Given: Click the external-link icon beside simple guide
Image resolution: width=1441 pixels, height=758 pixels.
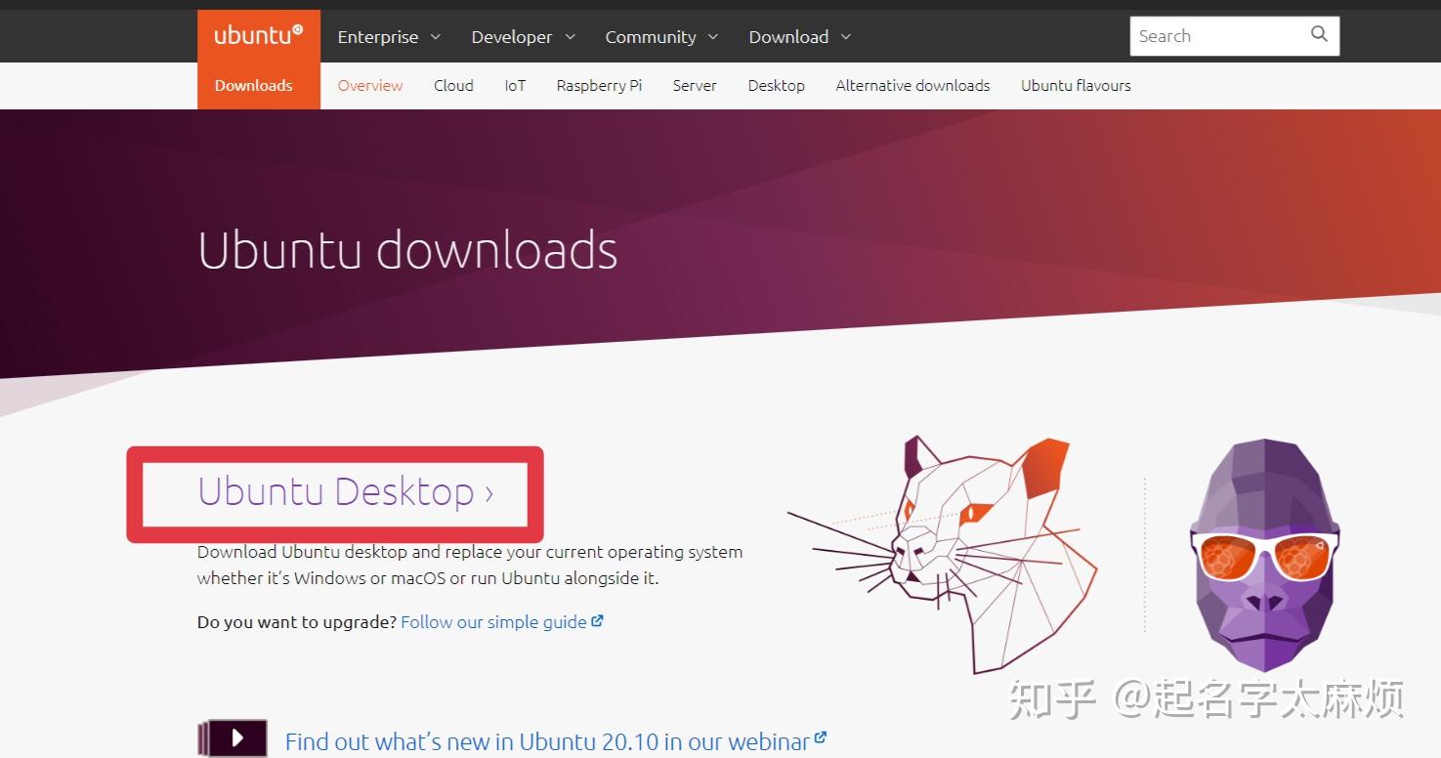Looking at the screenshot, I should coord(597,619).
